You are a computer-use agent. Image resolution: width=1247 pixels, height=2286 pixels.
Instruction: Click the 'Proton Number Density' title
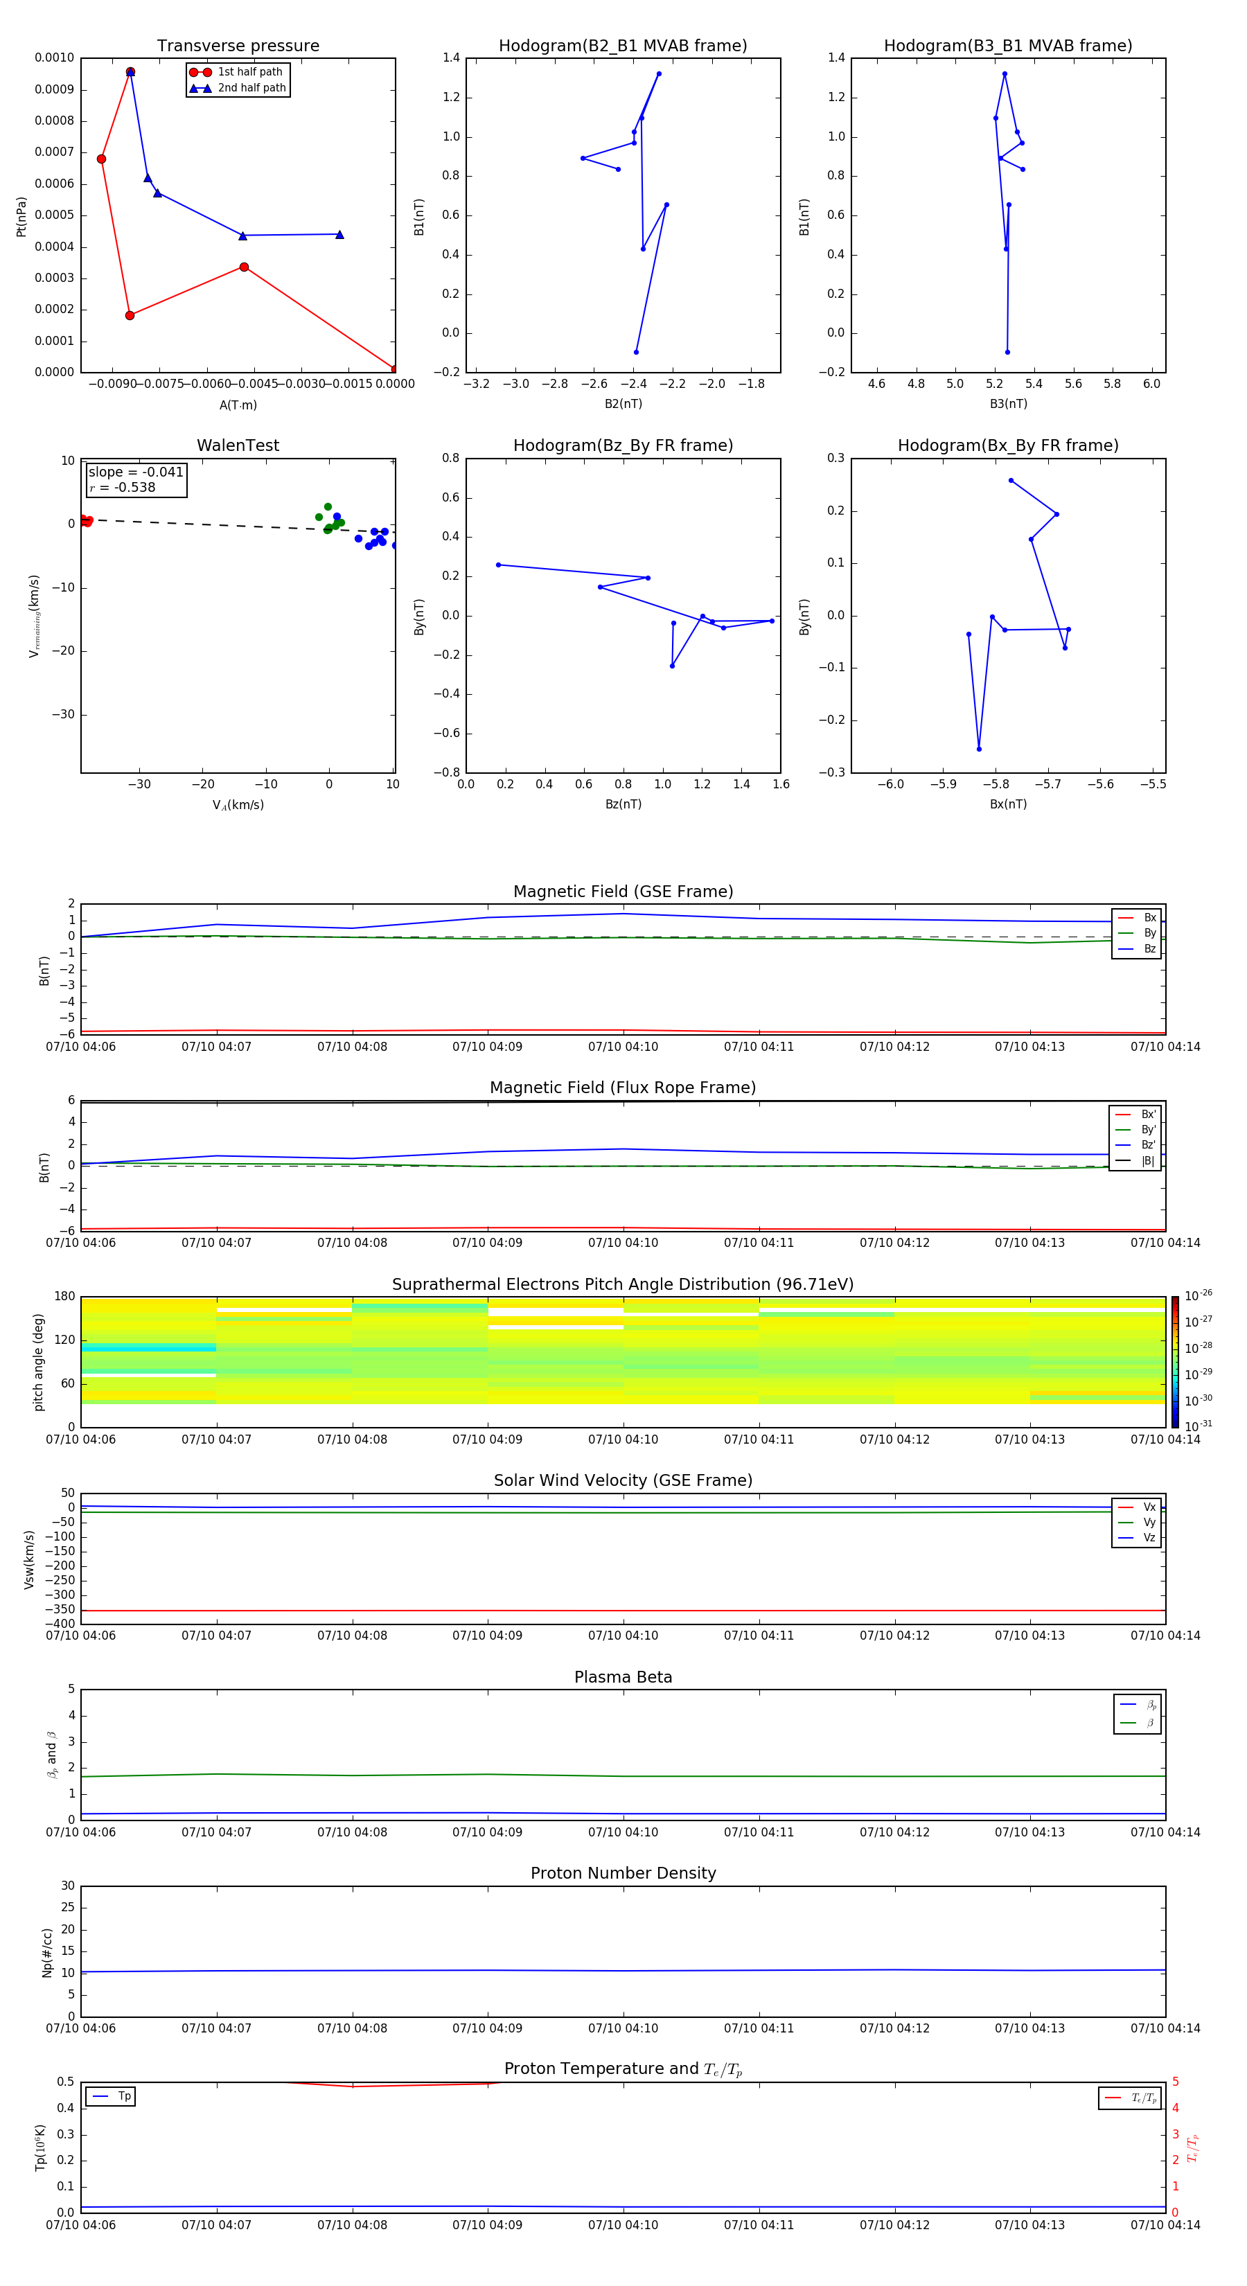[x=623, y=1873]
